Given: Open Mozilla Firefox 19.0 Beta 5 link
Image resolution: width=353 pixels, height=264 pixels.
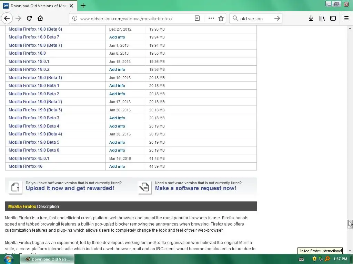Looking at the screenshot, I should [x=34, y=142].
